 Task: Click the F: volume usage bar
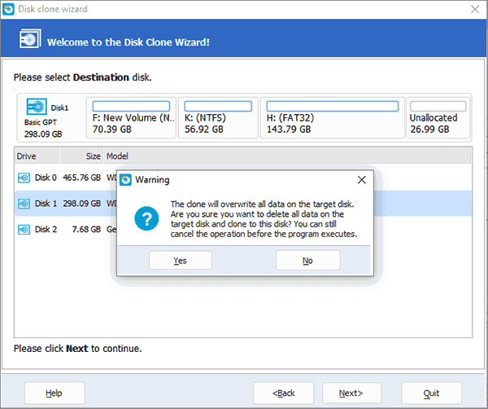131,106
